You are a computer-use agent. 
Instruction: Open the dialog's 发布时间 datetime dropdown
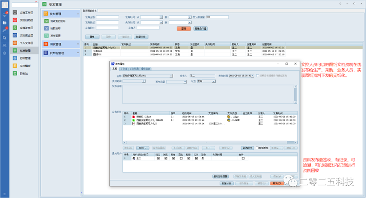click(x=253, y=76)
